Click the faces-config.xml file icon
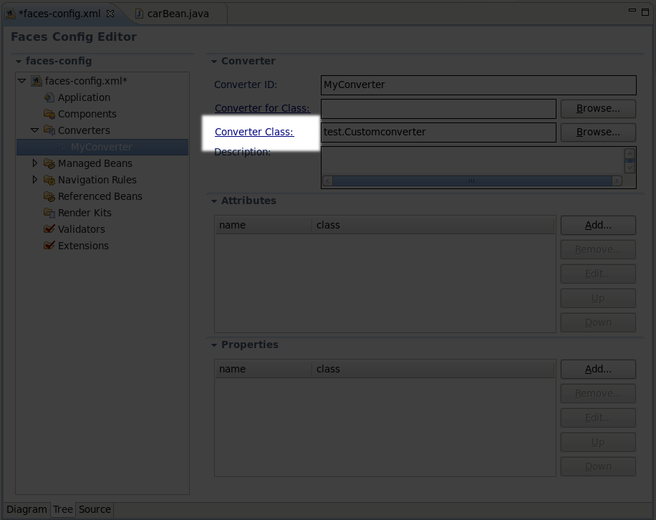This screenshot has width=656, height=520. tap(36, 80)
